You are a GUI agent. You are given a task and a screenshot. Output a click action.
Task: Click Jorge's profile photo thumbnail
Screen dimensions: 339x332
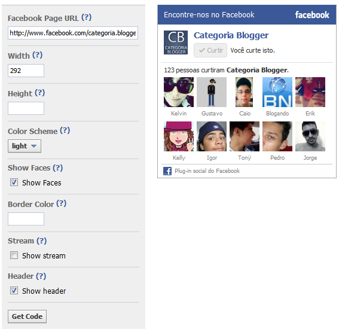pos(310,136)
